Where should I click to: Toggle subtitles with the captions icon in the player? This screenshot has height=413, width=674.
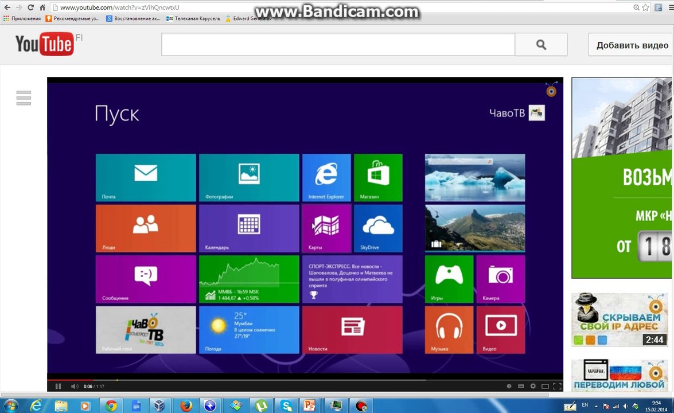click(x=521, y=387)
